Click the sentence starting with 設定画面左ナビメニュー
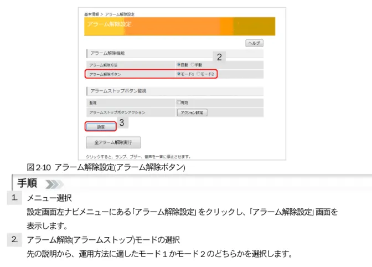 point(182,212)
